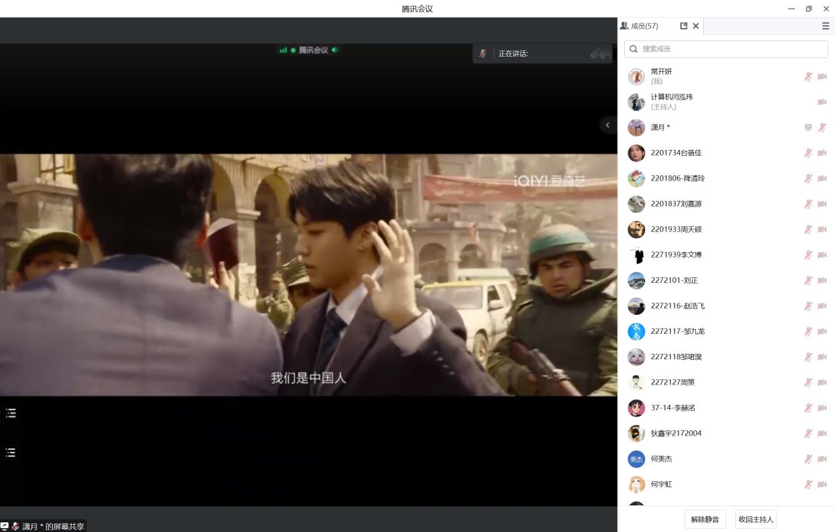Select member name 狄鑫宇2172004
This screenshot has width=835, height=532.
point(676,434)
